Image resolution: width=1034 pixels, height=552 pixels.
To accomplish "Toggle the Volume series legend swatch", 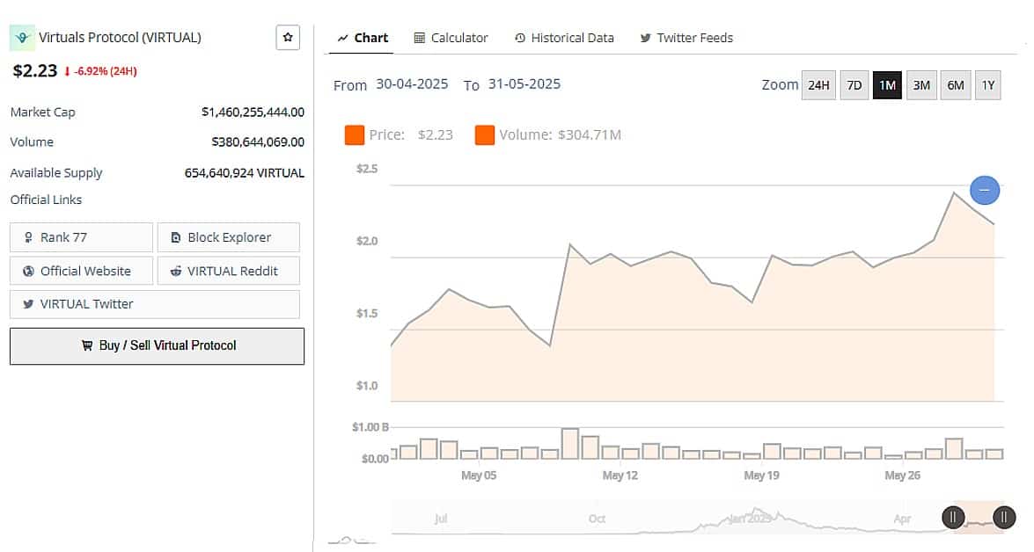I will click(485, 135).
